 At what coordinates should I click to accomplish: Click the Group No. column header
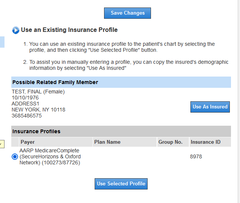tap(171, 142)
